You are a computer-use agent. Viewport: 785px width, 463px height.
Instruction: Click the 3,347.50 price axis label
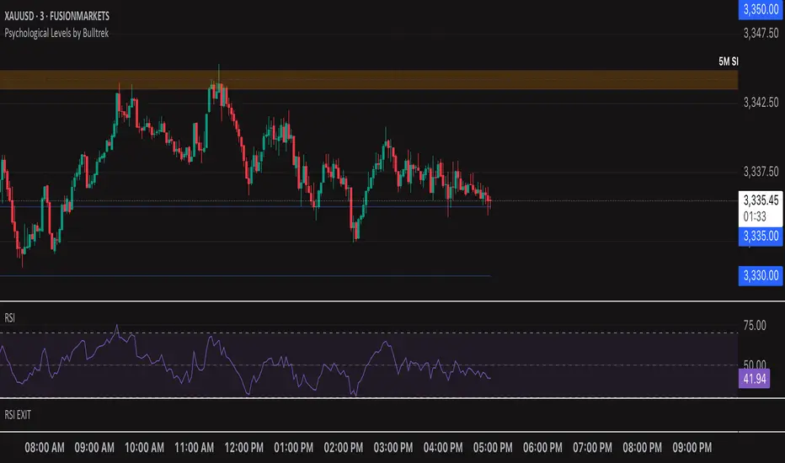coord(761,34)
